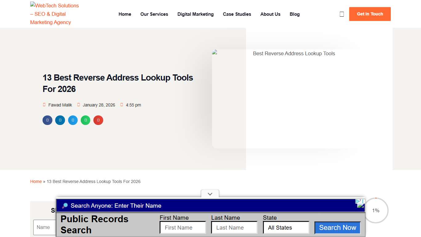Click the clock icon beside 4:55 pm
The image size is (421, 237).
point(122,105)
